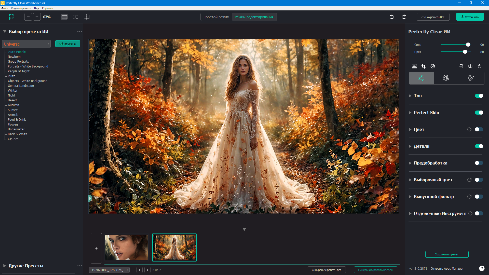
Task: Click the undo arrow icon
Action: point(392,17)
